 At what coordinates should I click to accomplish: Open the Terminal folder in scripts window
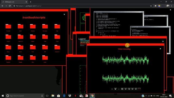[33, 26]
